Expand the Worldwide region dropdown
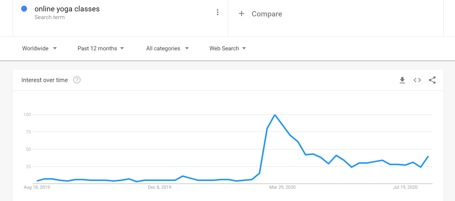This screenshot has width=455, height=201. click(40, 48)
